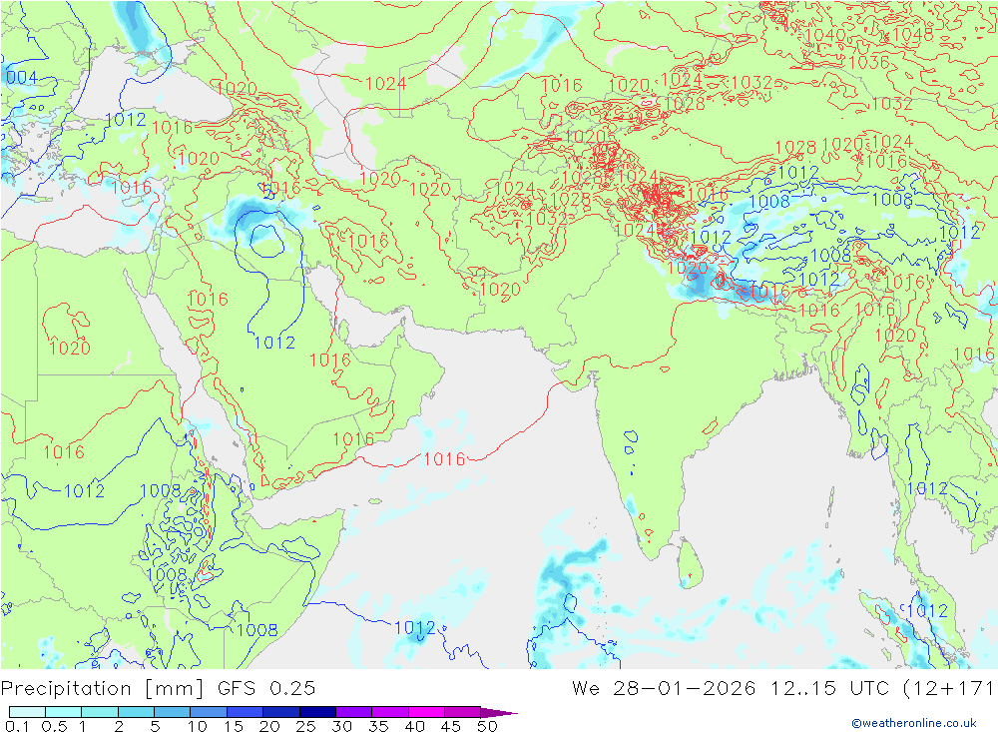Pick the 40–45 mm magenta legend swatch

click(426, 712)
